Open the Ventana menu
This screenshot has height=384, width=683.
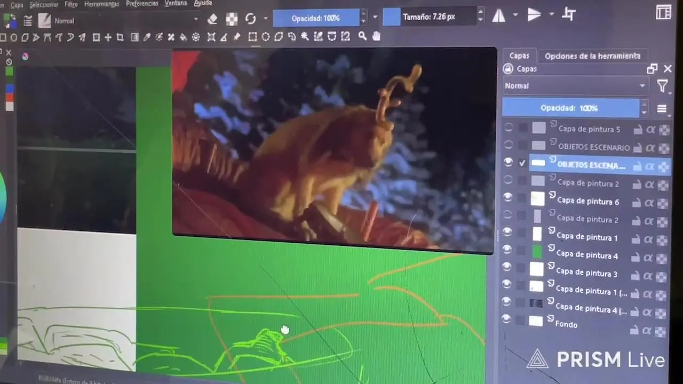(x=176, y=3)
